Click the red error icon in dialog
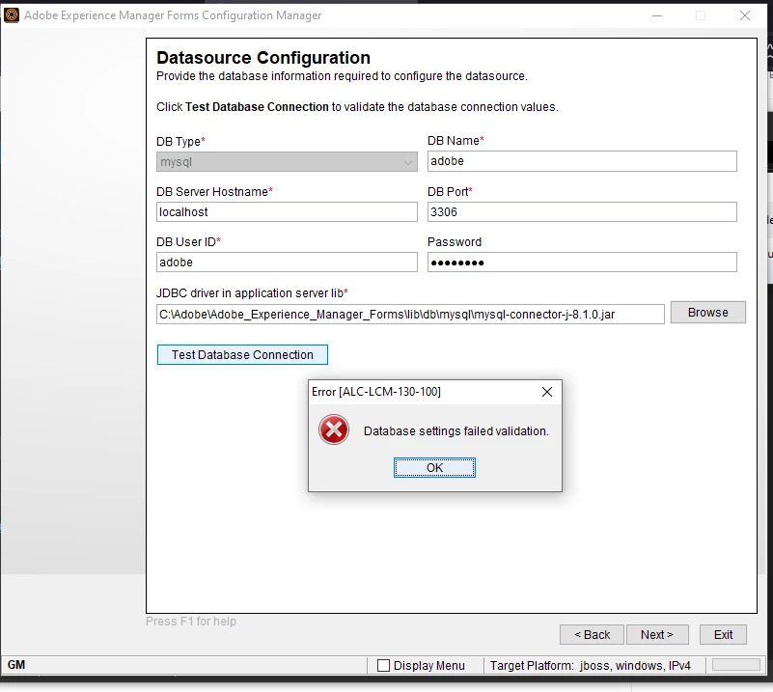The width and height of the screenshot is (773, 692). point(334,429)
